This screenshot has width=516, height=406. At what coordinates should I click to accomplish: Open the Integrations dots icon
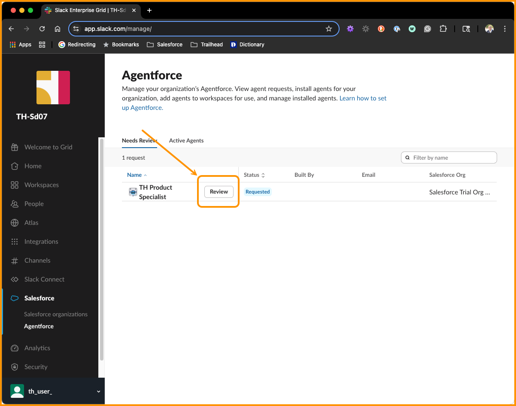click(15, 242)
